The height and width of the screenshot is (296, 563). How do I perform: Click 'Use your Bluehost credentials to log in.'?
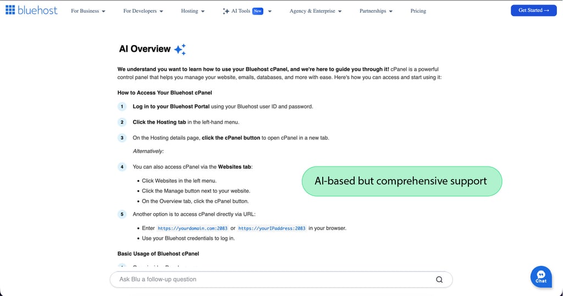coord(188,238)
